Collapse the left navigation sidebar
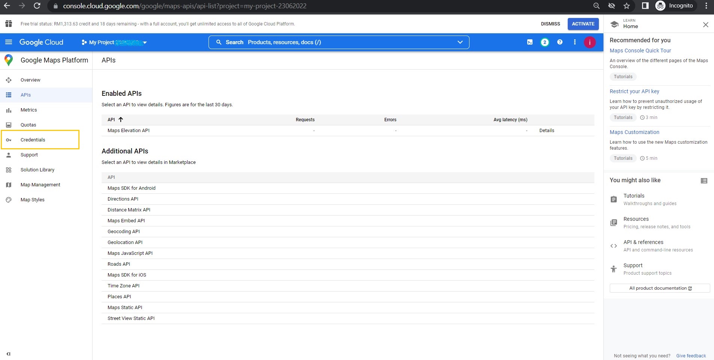This screenshot has width=714, height=360. pyautogui.click(x=8, y=354)
